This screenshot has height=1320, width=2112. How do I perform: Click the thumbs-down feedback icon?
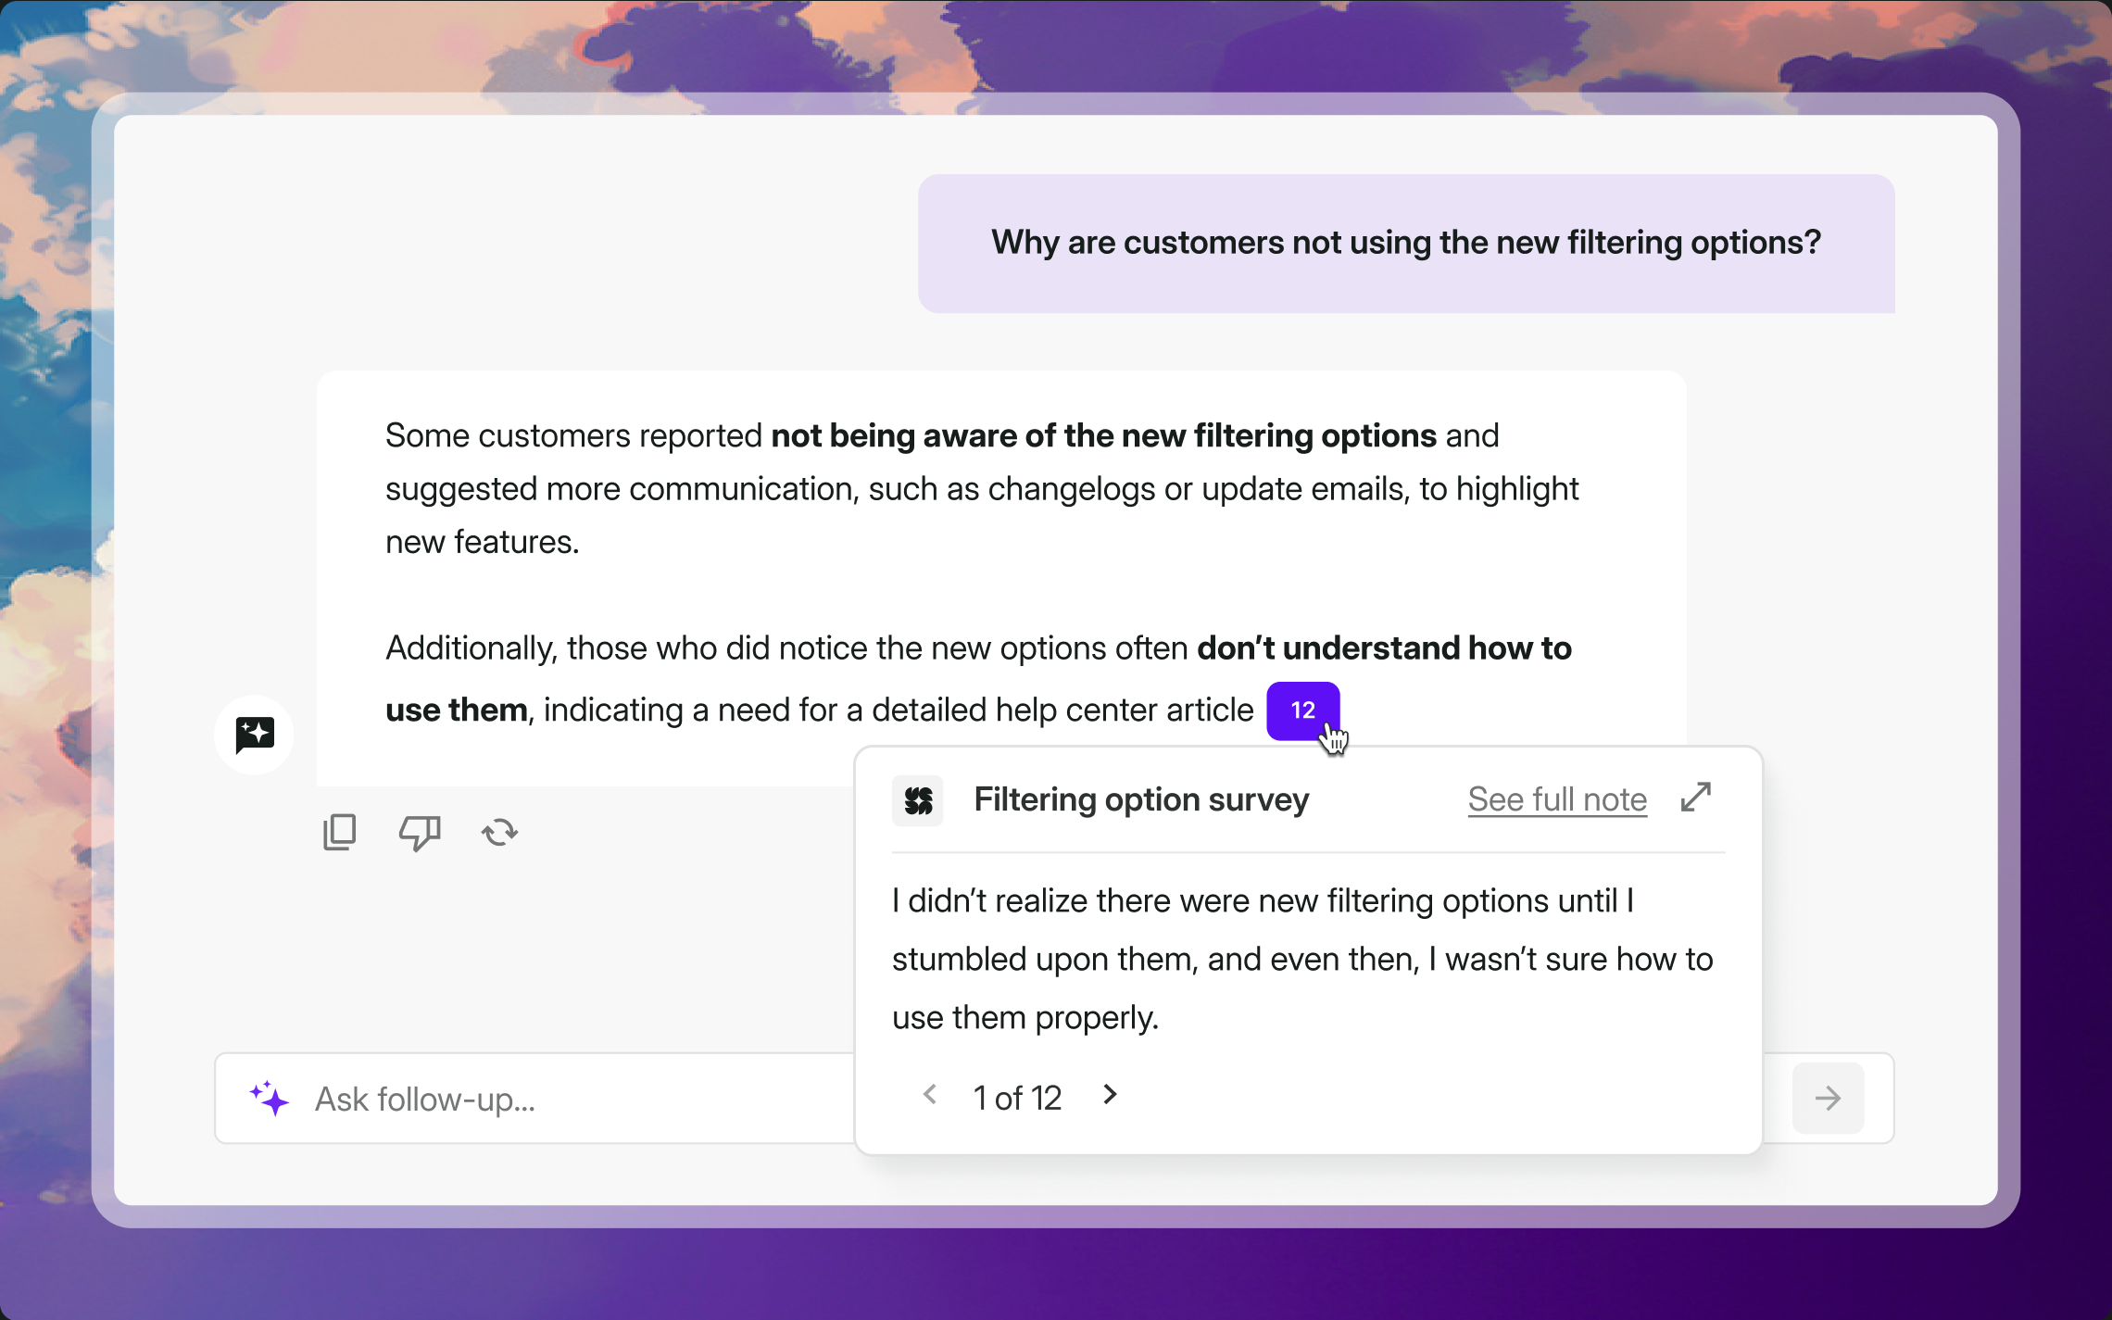(420, 832)
